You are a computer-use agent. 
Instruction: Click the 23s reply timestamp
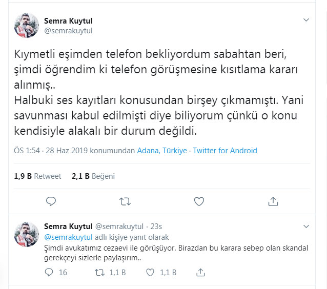tap(156, 226)
